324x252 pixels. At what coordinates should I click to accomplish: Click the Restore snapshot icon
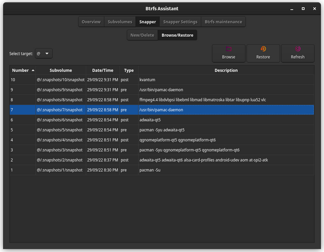263,53
